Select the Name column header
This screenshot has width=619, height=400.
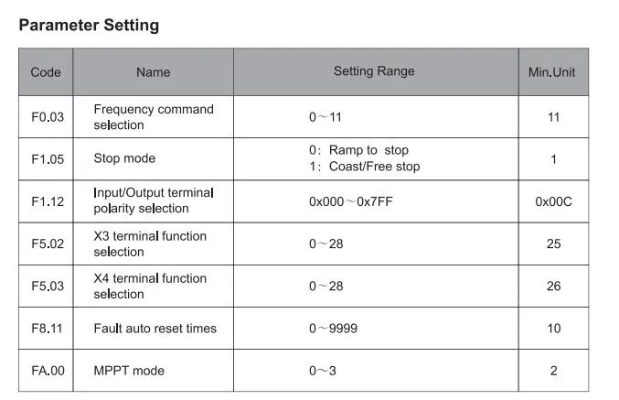(154, 72)
